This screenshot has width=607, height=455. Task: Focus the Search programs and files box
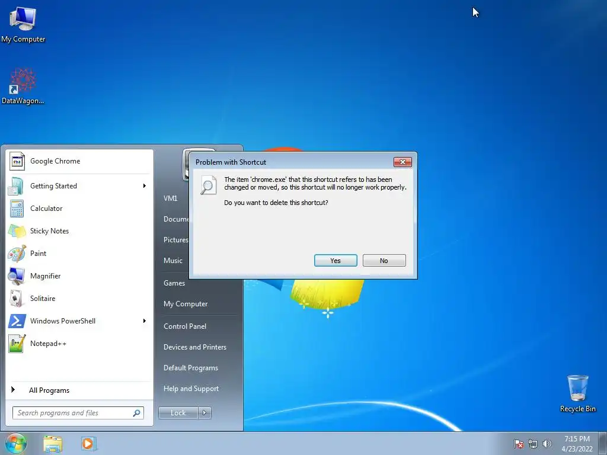78,413
